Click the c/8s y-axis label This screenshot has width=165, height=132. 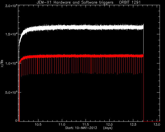click(2, 63)
